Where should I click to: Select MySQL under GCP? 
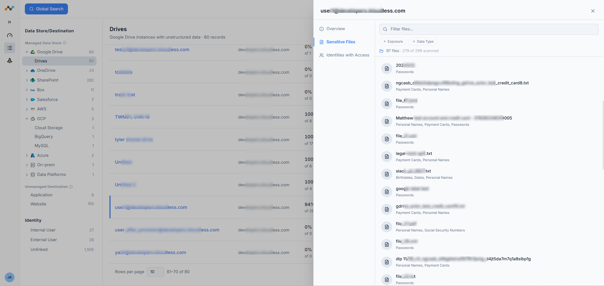point(42,146)
